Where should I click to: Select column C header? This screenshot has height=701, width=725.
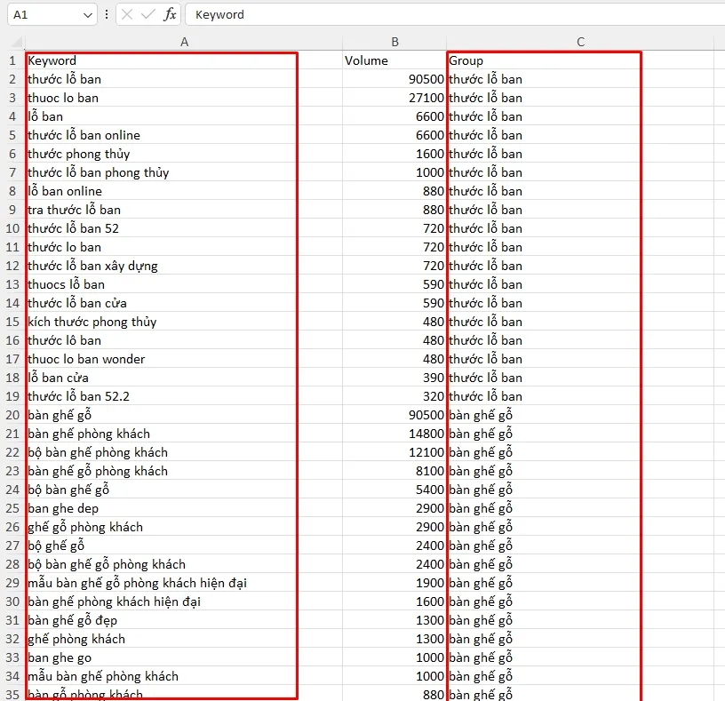(580, 42)
